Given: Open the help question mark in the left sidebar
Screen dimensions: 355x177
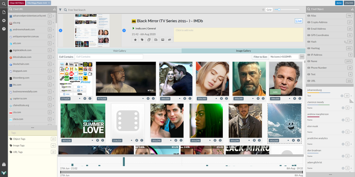Looking at the screenshot, I should point(4,29).
